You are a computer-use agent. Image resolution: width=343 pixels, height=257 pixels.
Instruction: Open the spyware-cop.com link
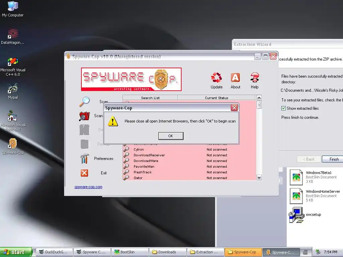point(88,187)
